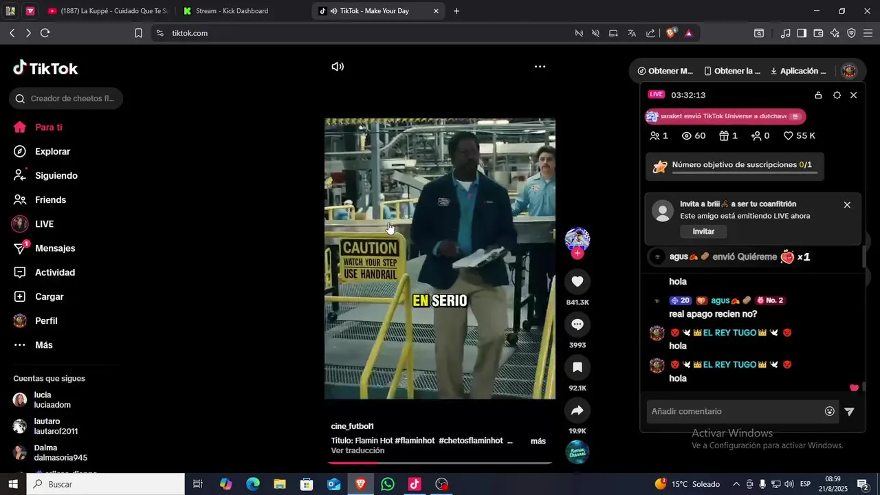Open Siguiendo feed
Viewport: 880px width, 495px height.
[56, 175]
